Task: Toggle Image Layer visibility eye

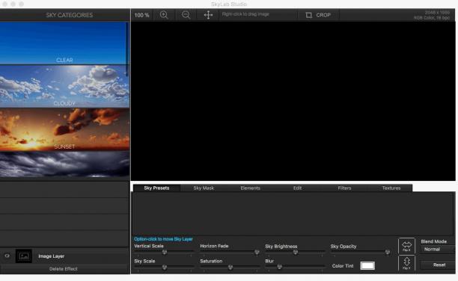Action: tap(7, 256)
